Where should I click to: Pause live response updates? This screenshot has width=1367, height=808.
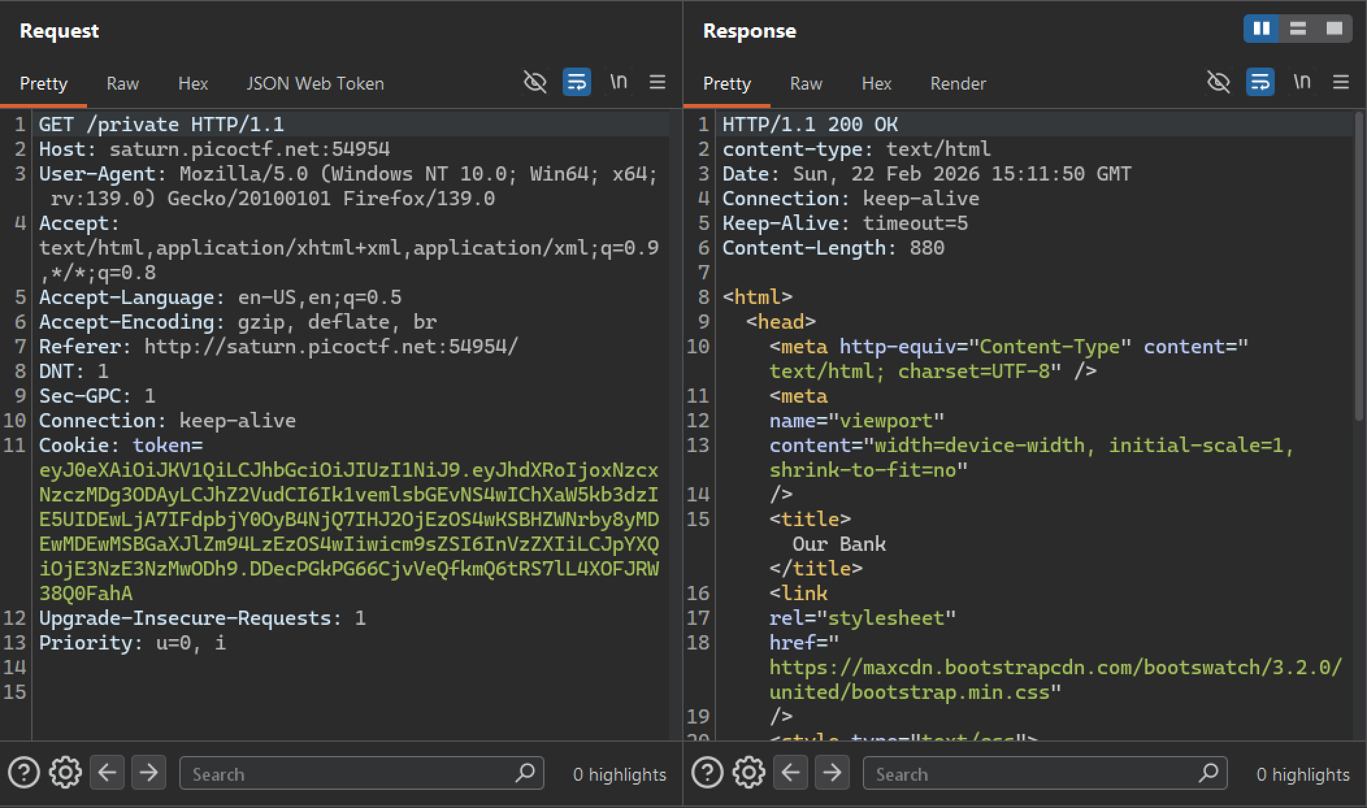tap(1260, 29)
